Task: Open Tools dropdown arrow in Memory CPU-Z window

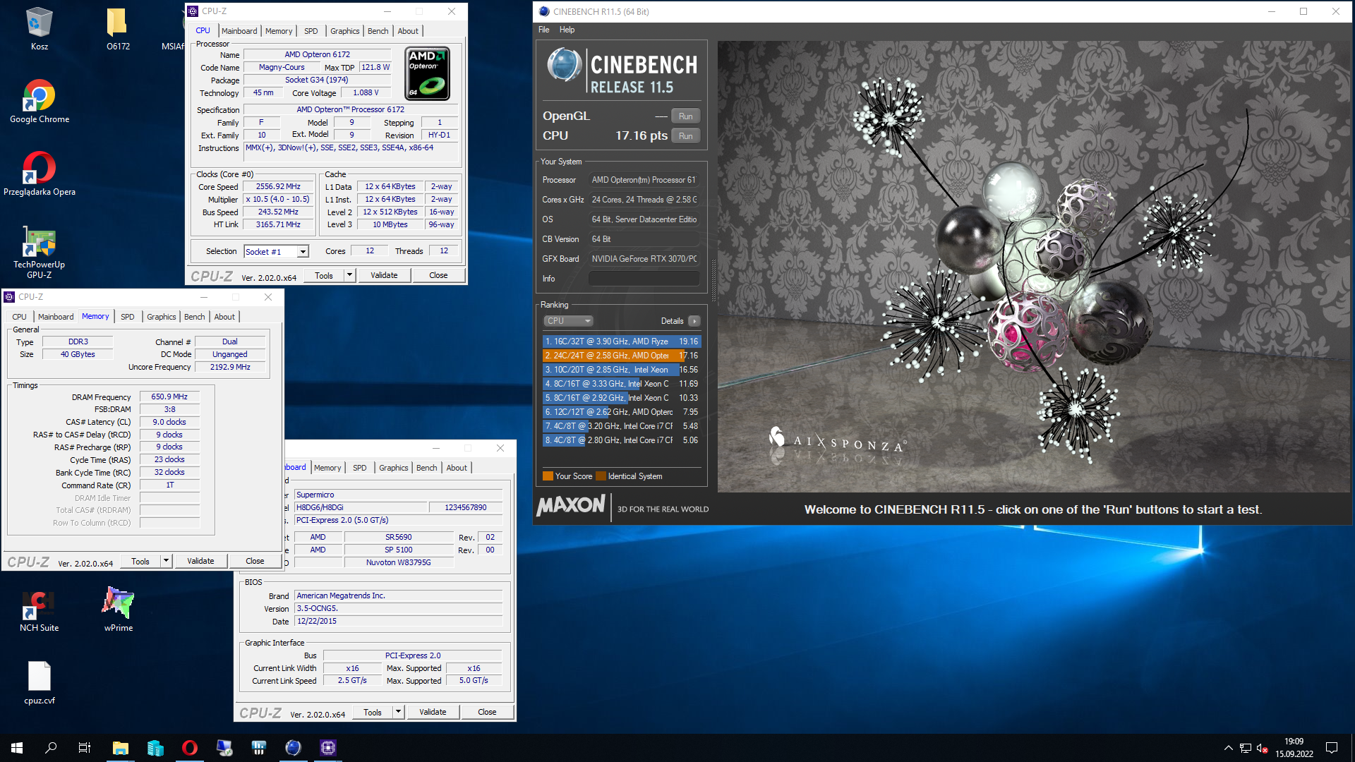Action: click(166, 561)
